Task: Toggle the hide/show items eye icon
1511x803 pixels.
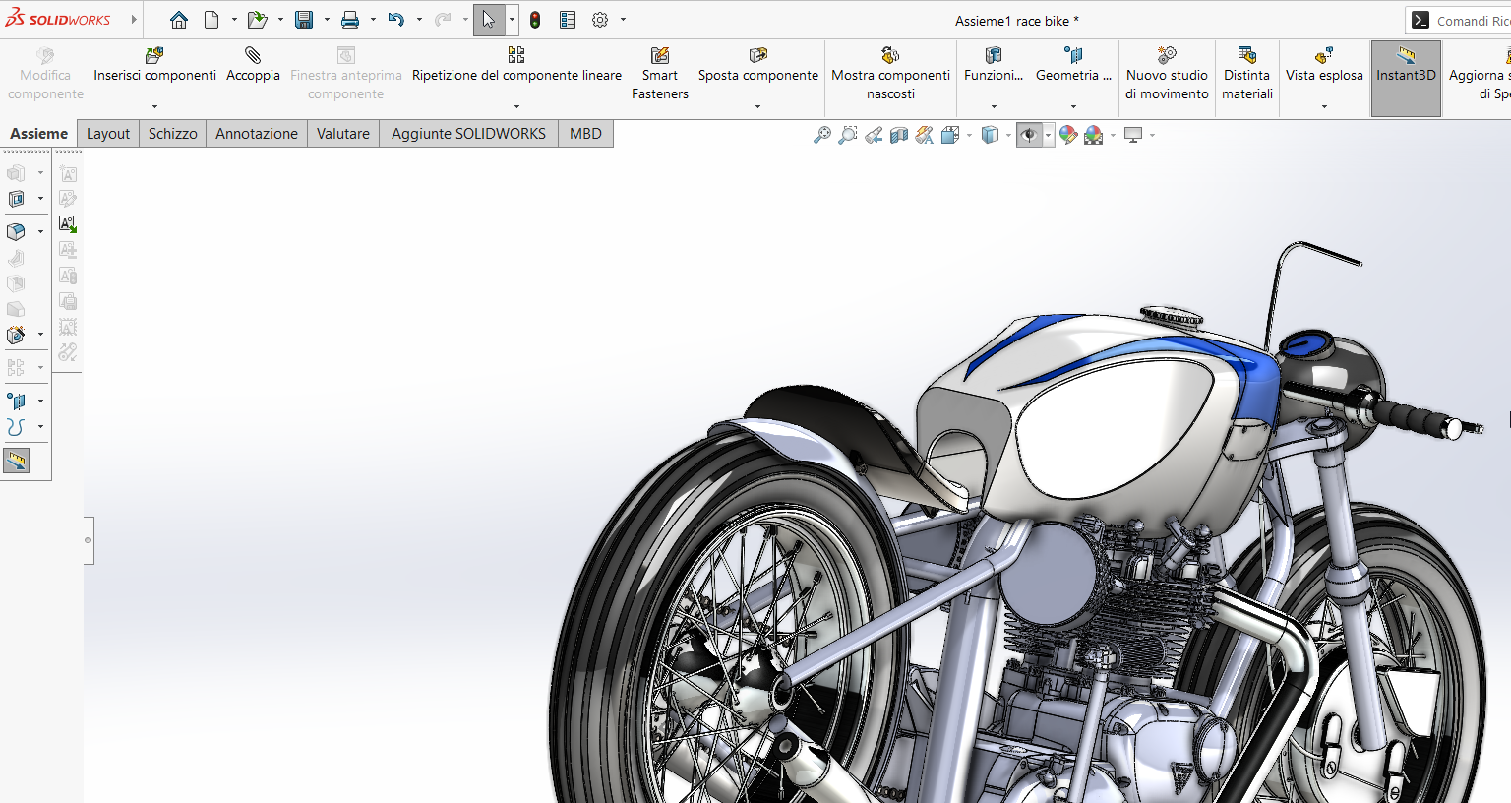Action: [1029, 135]
